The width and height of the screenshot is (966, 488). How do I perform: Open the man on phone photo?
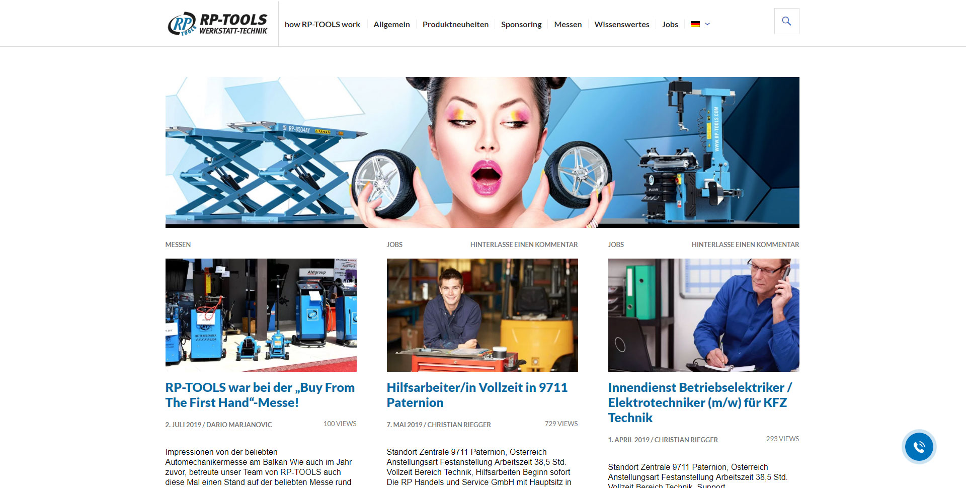703,315
